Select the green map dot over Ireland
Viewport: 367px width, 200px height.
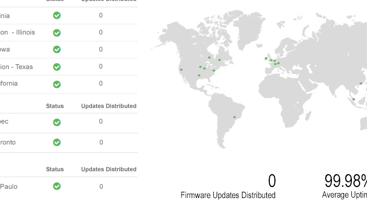click(x=266, y=58)
